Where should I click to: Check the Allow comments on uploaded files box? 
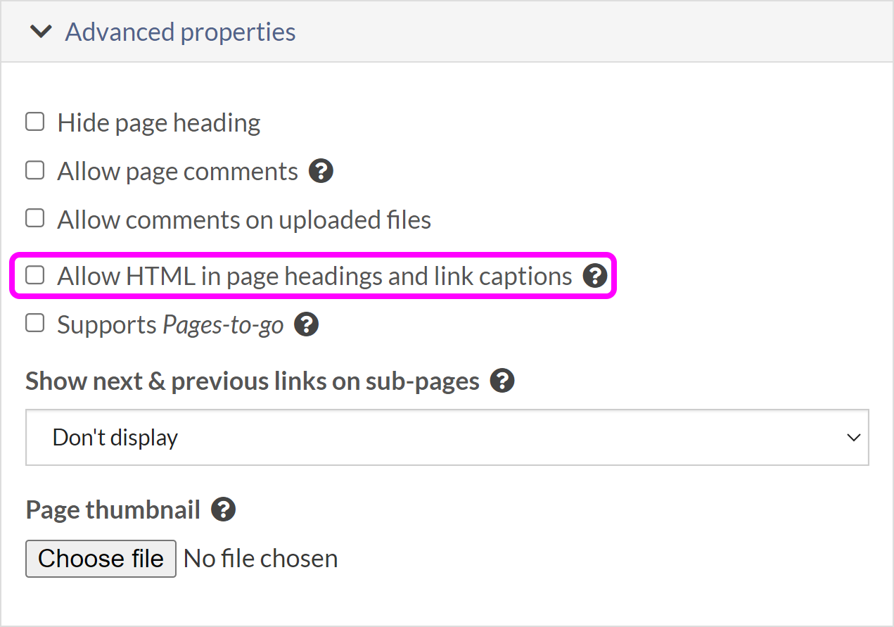point(35,219)
